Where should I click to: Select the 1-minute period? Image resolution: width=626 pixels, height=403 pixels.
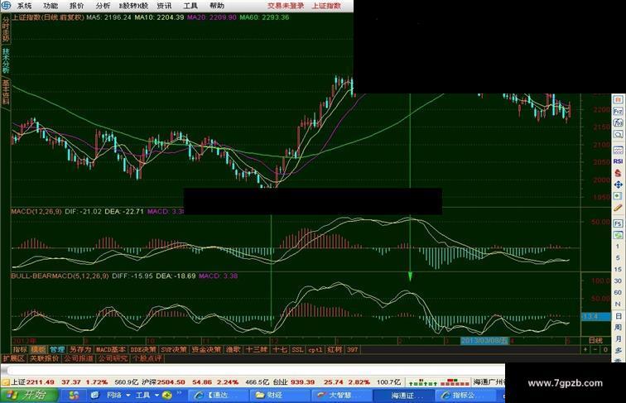618,247
